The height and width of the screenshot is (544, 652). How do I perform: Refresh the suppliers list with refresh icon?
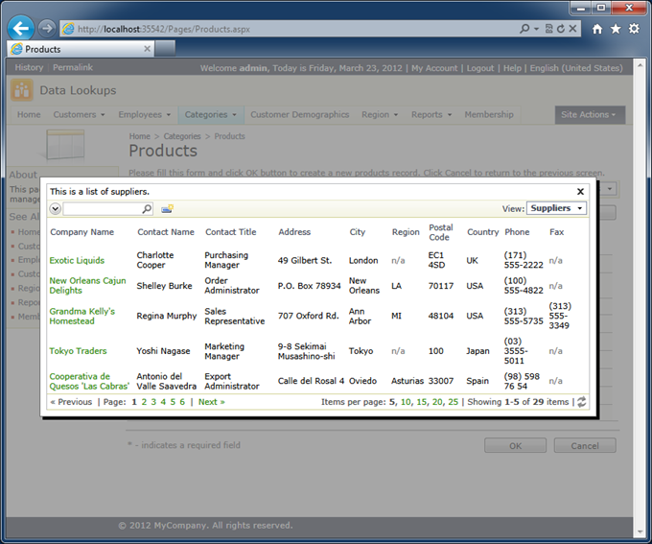[581, 402]
